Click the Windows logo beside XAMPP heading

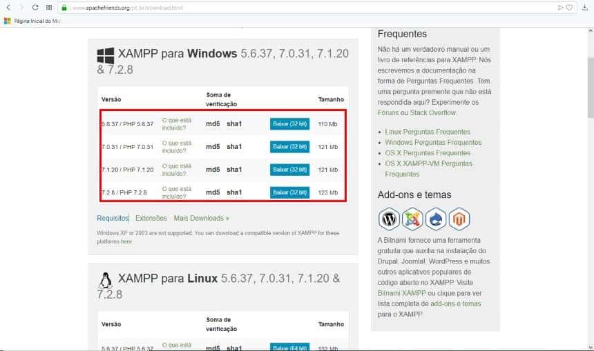(105, 56)
